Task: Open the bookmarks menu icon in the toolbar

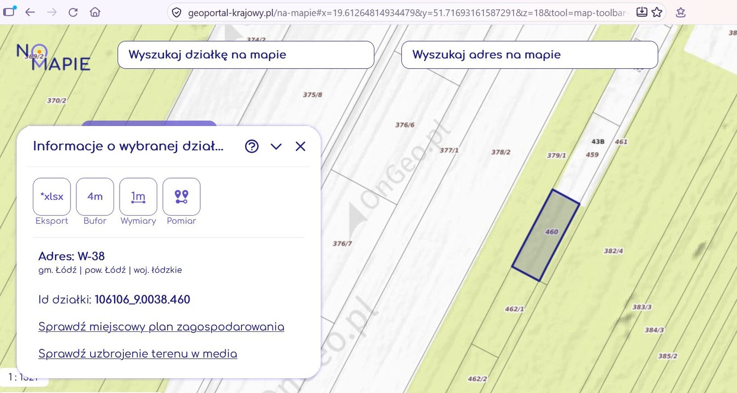Action: 681,12
